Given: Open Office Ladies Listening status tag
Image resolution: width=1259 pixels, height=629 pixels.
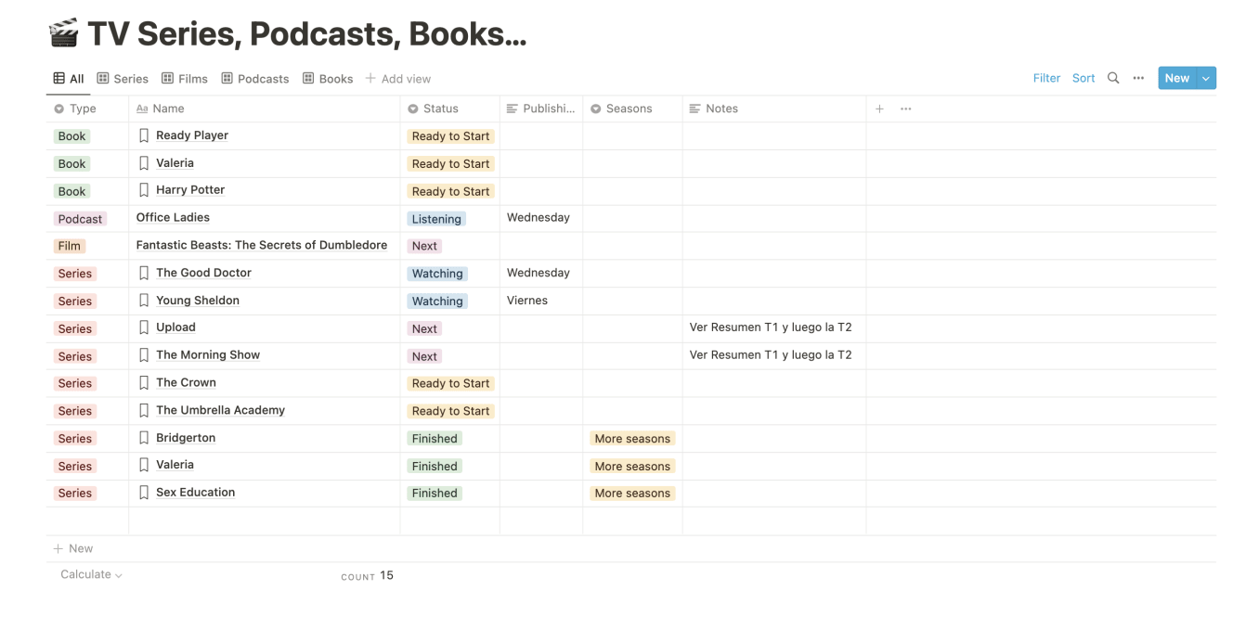Looking at the screenshot, I should (x=436, y=219).
